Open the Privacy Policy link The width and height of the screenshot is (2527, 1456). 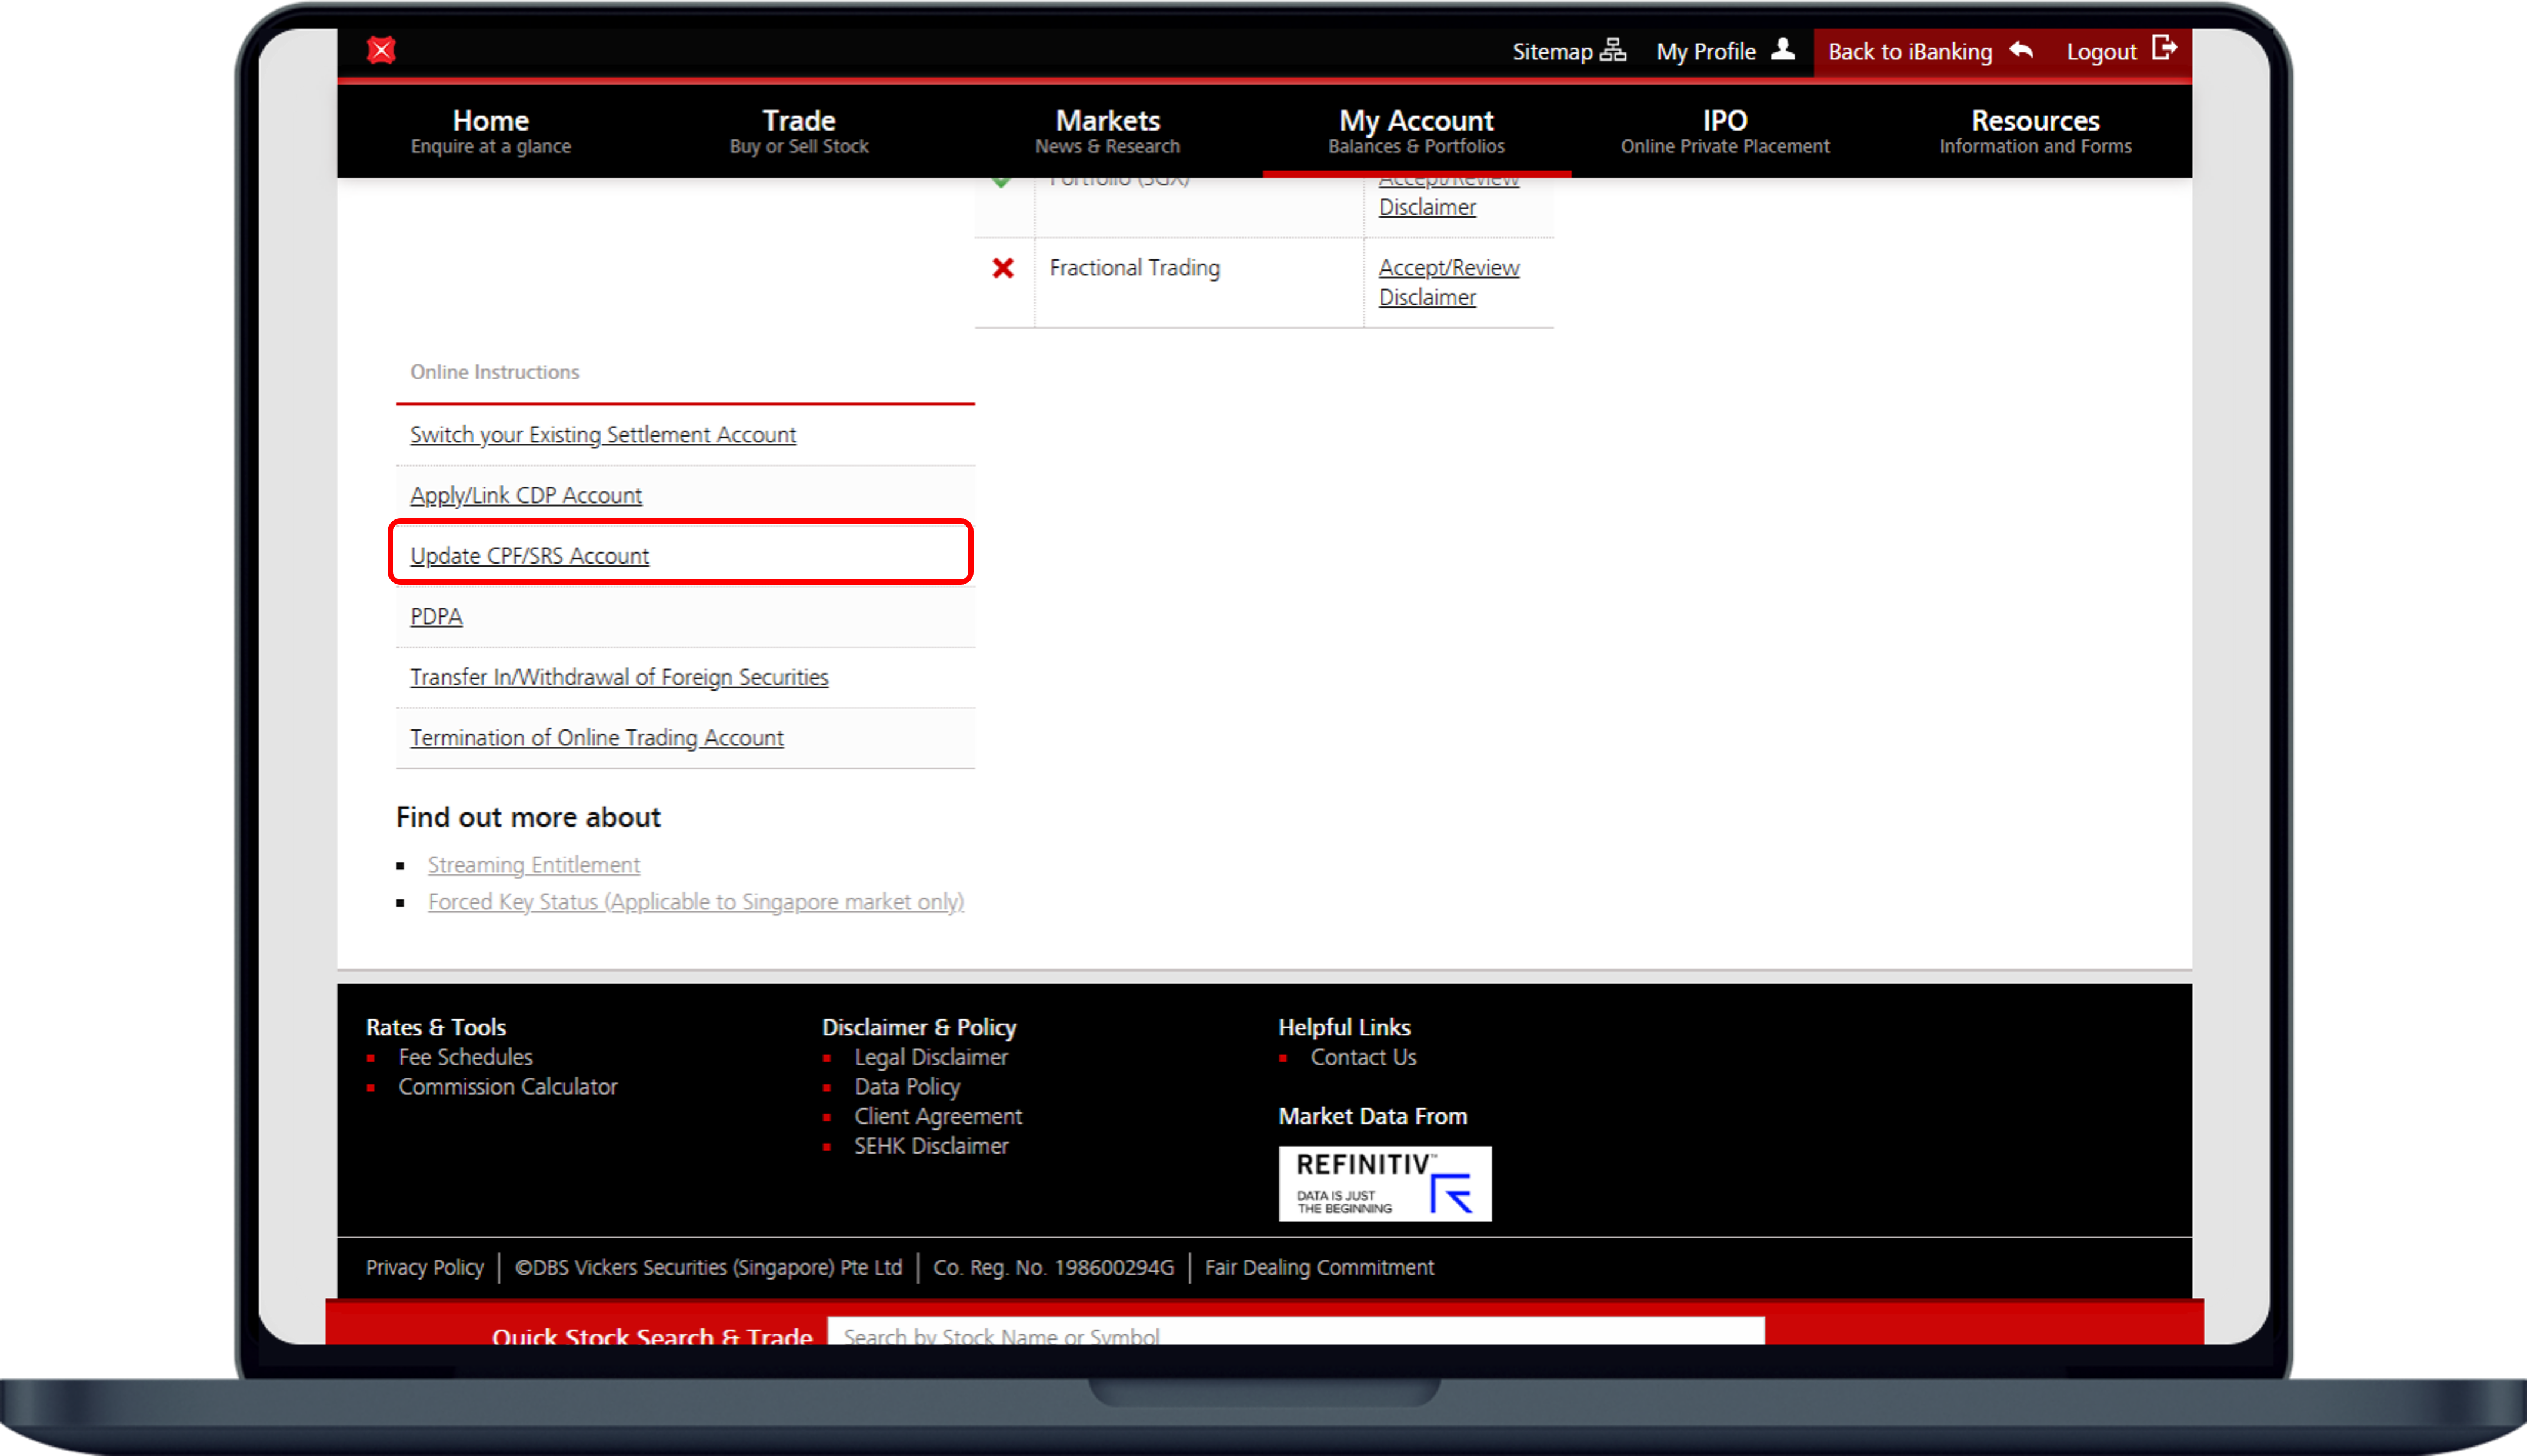pos(424,1267)
